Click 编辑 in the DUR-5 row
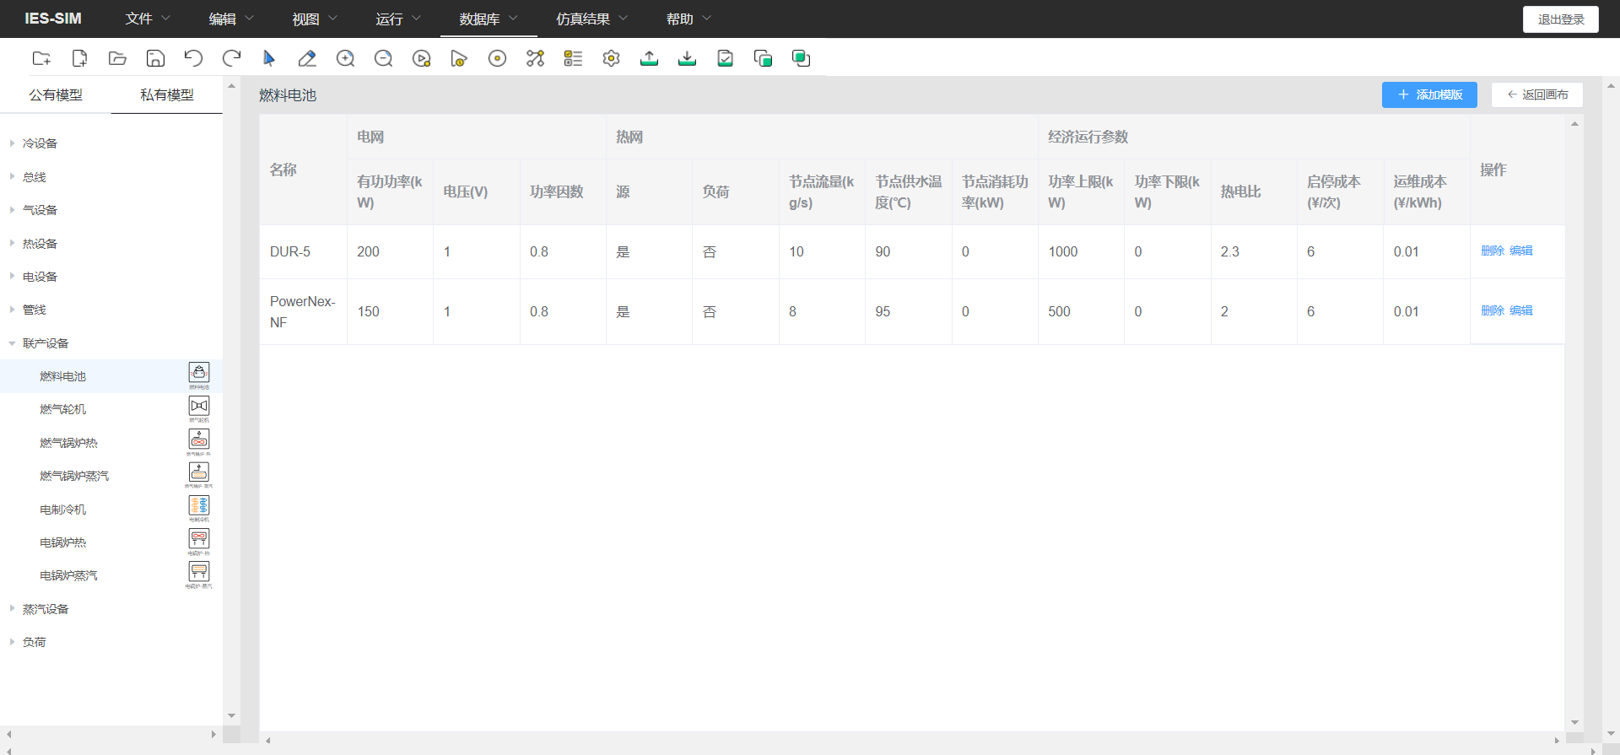Screen dimensions: 1620x755 pyautogui.click(x=1520, y=251)
